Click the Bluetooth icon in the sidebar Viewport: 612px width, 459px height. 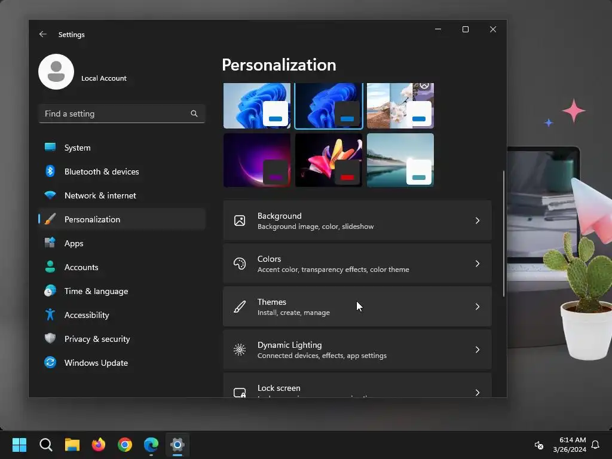pos(50,172)
